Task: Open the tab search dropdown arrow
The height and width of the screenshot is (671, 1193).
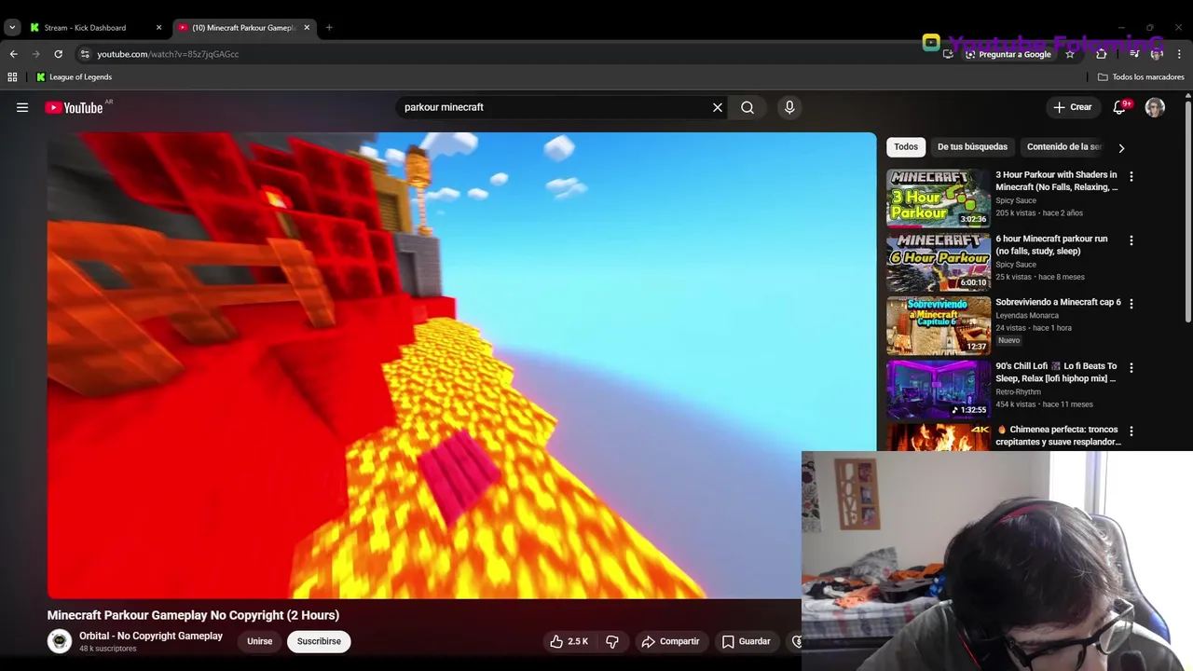Action: coord(12,28)
